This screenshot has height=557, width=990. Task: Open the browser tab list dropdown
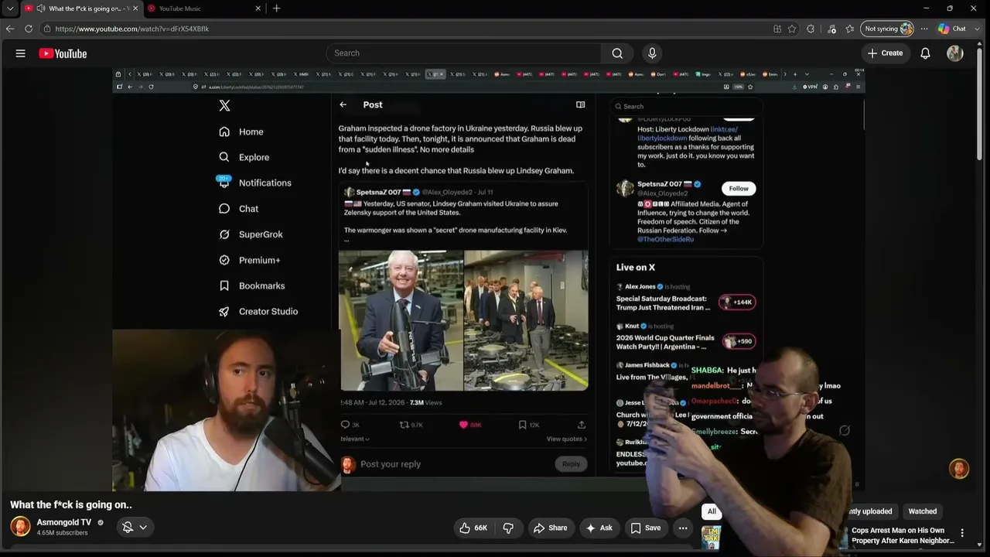[x=10, y=9]
